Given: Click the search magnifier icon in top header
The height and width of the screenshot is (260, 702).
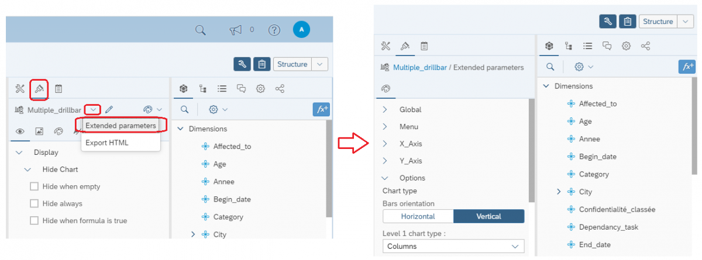Looking at the screenshot, I should [x=201, y=30].
